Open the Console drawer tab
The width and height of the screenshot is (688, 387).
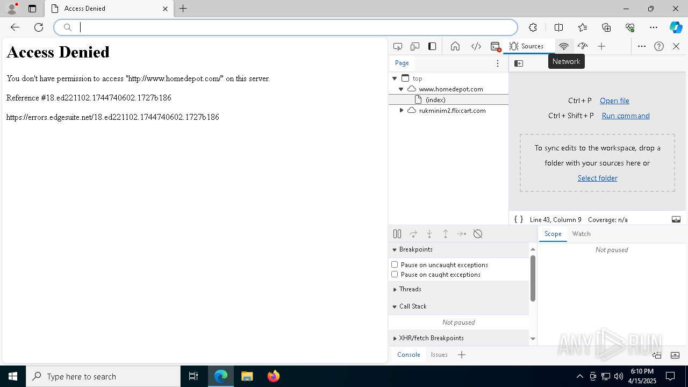(x=408, y=355)
